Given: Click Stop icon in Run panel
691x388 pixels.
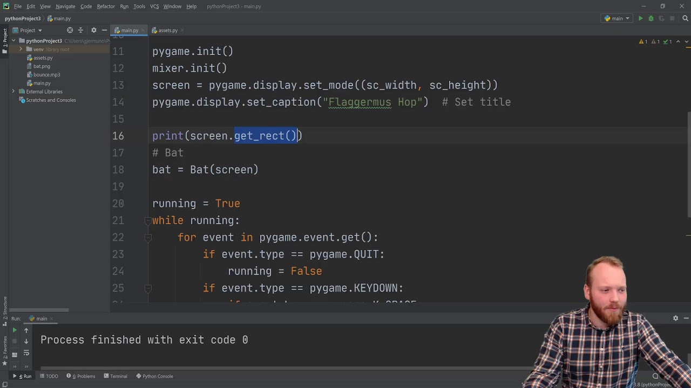Looking at the screenshot, I should coord(15,342).
